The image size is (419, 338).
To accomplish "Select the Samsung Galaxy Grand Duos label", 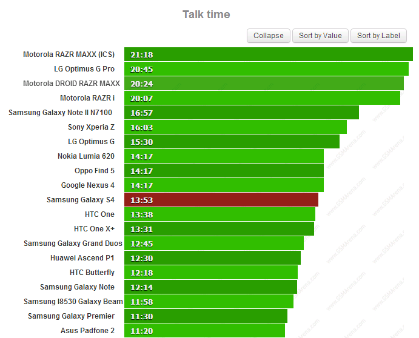I will pyautogui.click(x=73, y=244).
